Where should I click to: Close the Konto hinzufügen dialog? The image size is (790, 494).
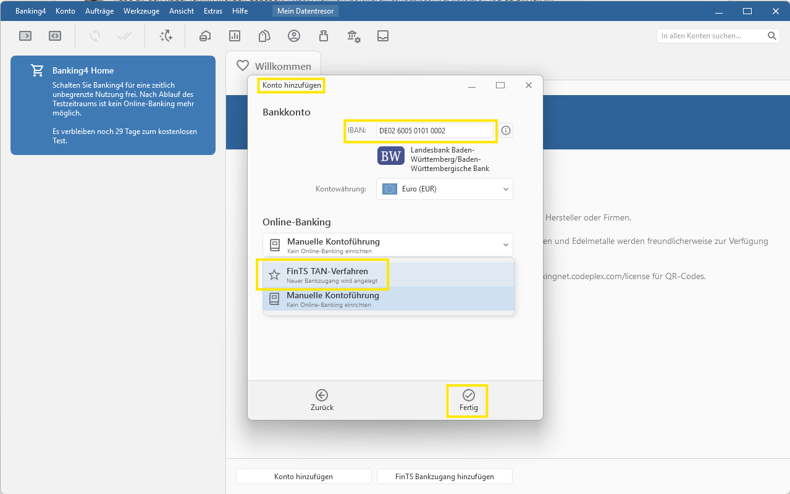click(x=528, y=85)
